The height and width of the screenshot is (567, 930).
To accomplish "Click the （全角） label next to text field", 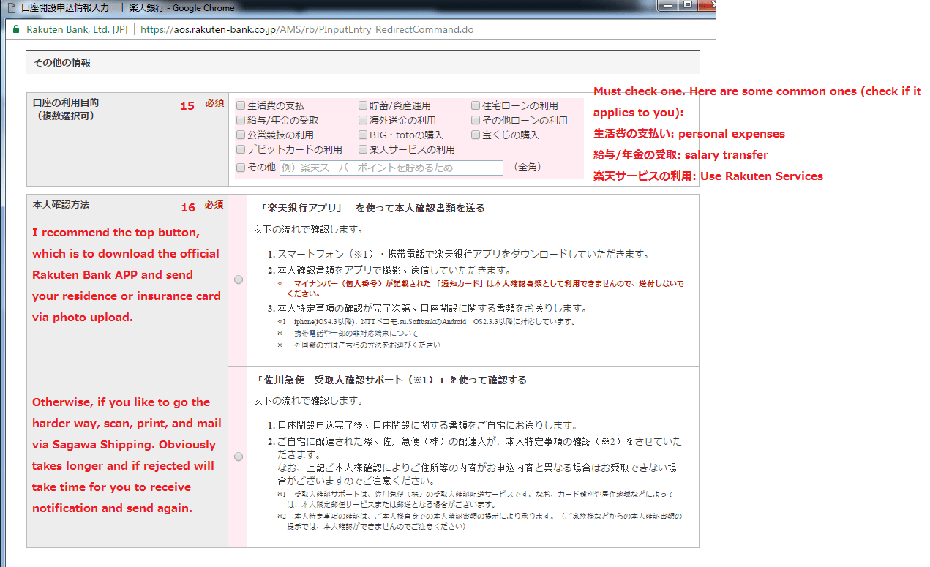I will 527,168.
